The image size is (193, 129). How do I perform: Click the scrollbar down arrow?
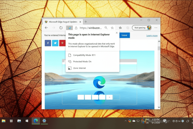coord(159,107)
